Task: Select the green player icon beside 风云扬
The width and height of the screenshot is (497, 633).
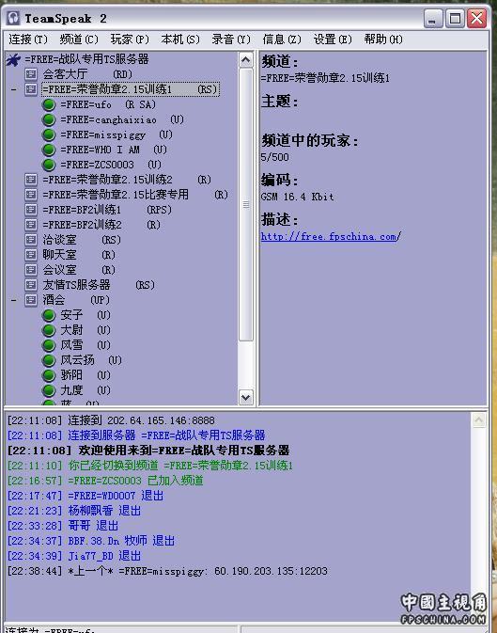Action: pos(49,360)
